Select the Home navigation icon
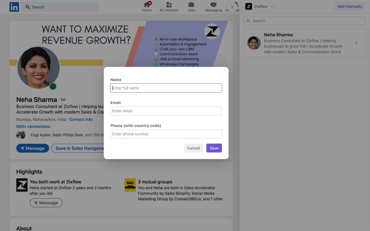 tap(147, 6)
